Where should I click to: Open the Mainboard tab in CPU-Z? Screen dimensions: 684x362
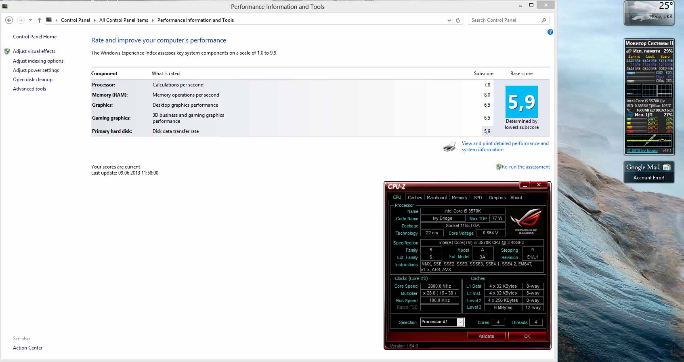tap(437, 198)
